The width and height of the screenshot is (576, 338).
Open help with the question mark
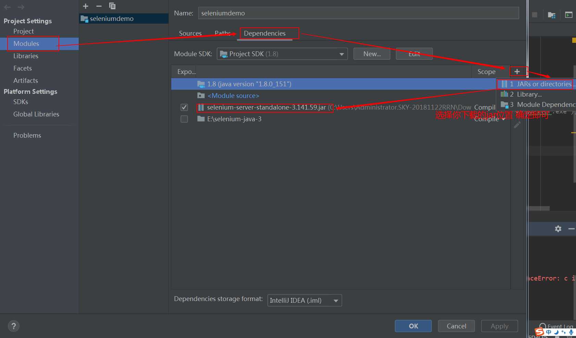14,326
